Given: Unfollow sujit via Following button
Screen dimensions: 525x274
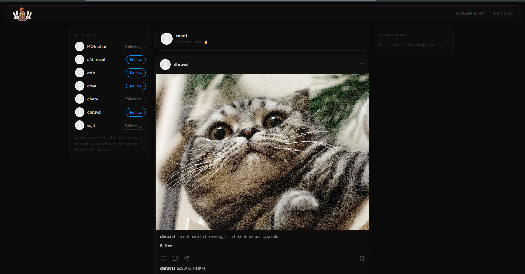Looking at the screenshot, I should coord(133,125).
